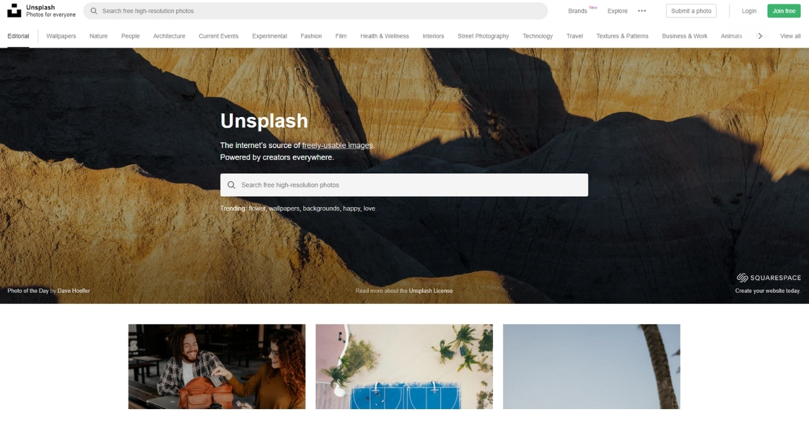Search trending term love
Screen dimensions: 809x445
coord(369,208)
